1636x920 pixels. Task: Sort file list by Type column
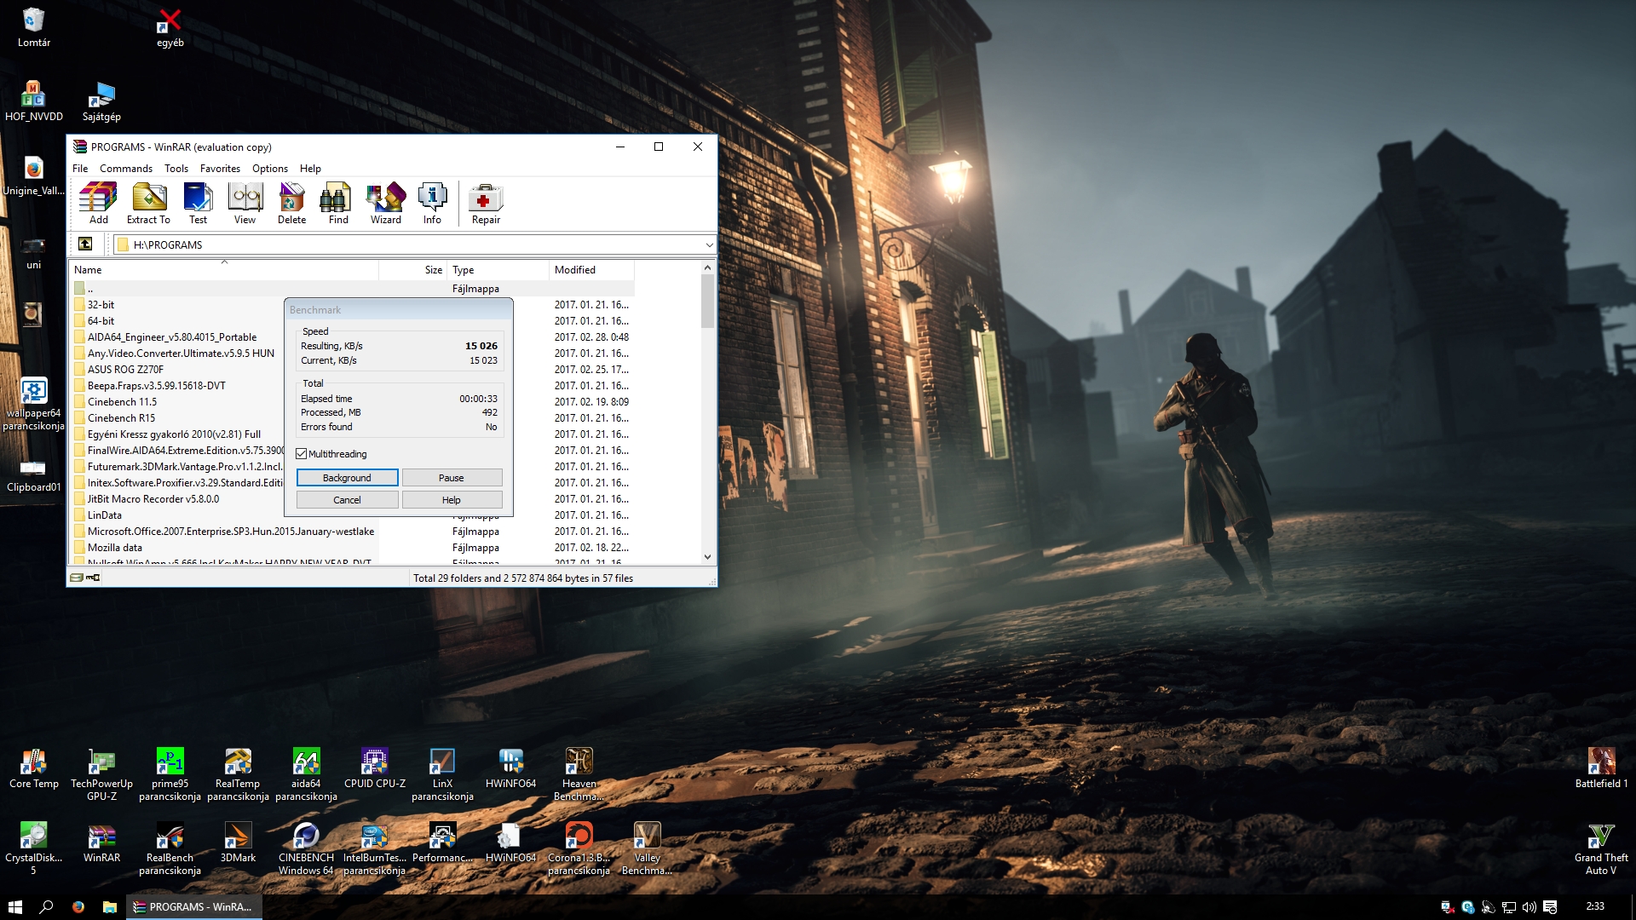coord(498,270)
